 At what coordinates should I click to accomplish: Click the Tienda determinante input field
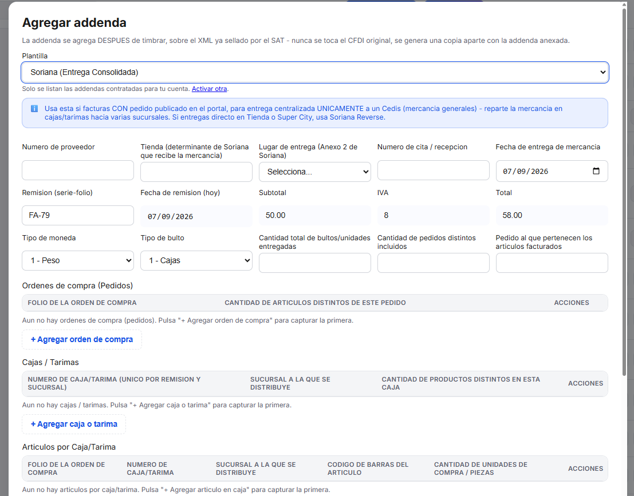pyautogui.click(x=196, y=172)
